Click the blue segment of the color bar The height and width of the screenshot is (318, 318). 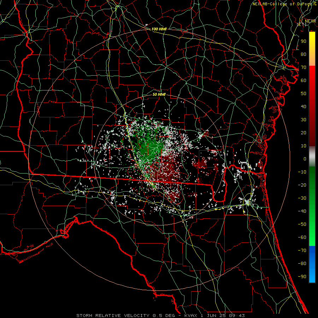312,264
